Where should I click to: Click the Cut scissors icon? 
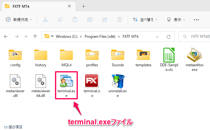click(x=45, y=19)
